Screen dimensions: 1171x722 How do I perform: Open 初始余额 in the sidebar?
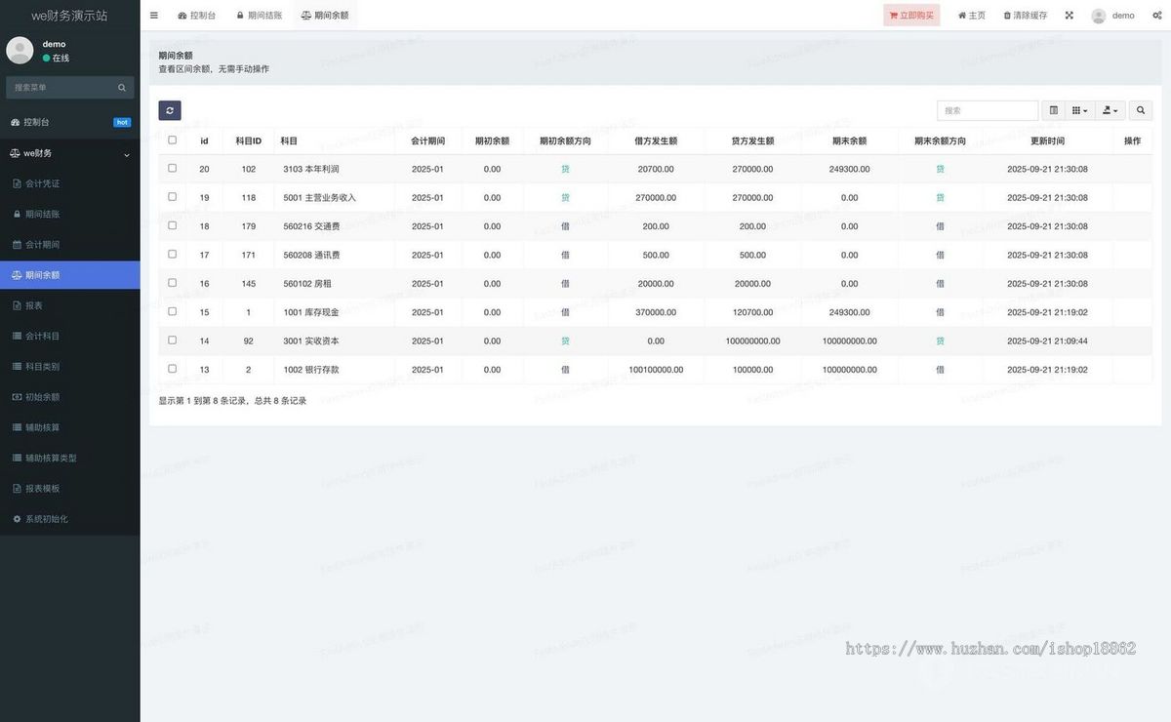click(70, 397)
